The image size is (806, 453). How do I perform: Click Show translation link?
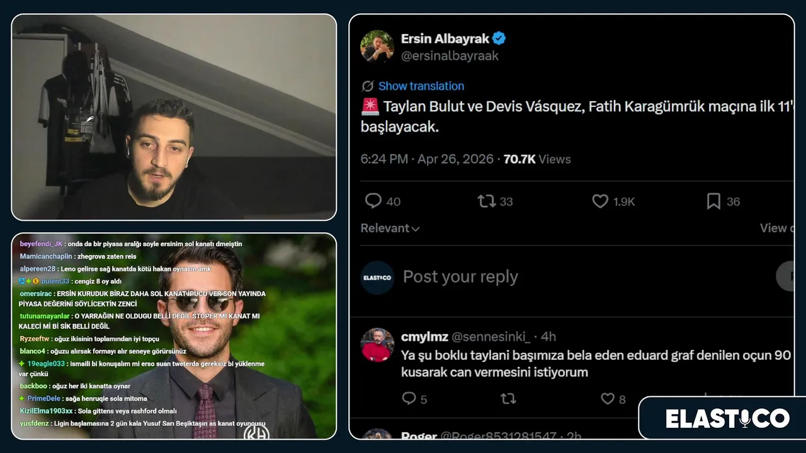point(421,86)
